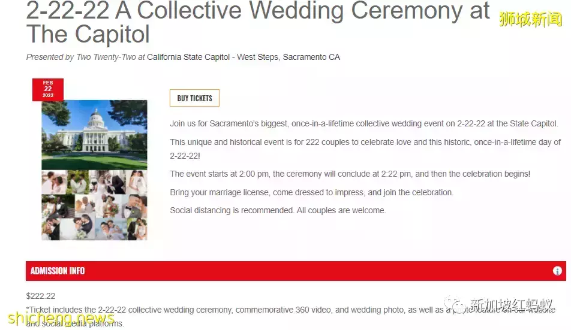Select the ADMISSION INFO red header bar
The height and width of the screenshot is (330, 571).
pyautogui.click(x=288, y=271)
